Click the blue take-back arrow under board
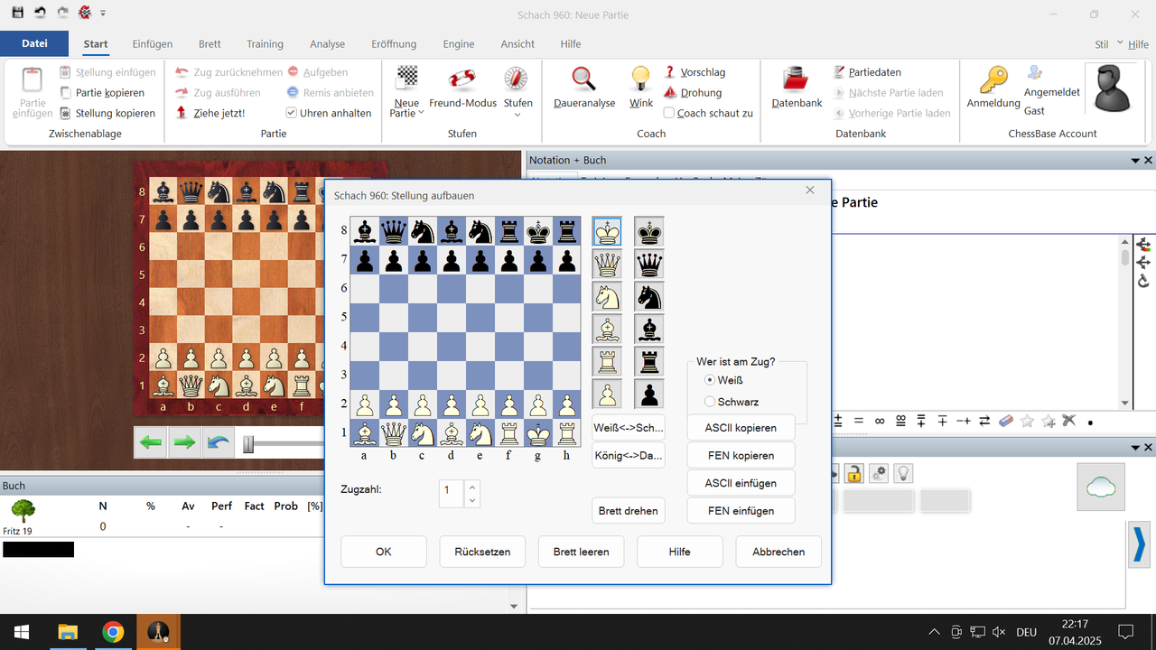The width and height of the screenshot is (1156, 650). click(218, 442)
